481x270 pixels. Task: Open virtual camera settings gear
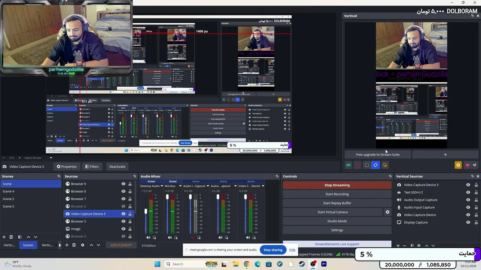[x=387, y=212]
